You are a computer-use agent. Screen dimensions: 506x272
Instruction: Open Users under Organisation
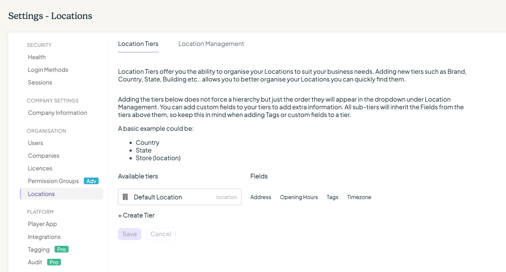36,143
